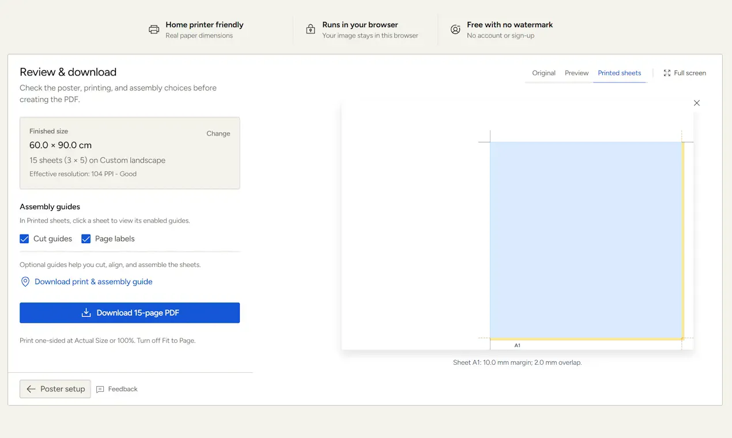The width and height of the screenshot is (732, 438).
Task: Select the Printed sheets tab
Action: pos(620,73)
